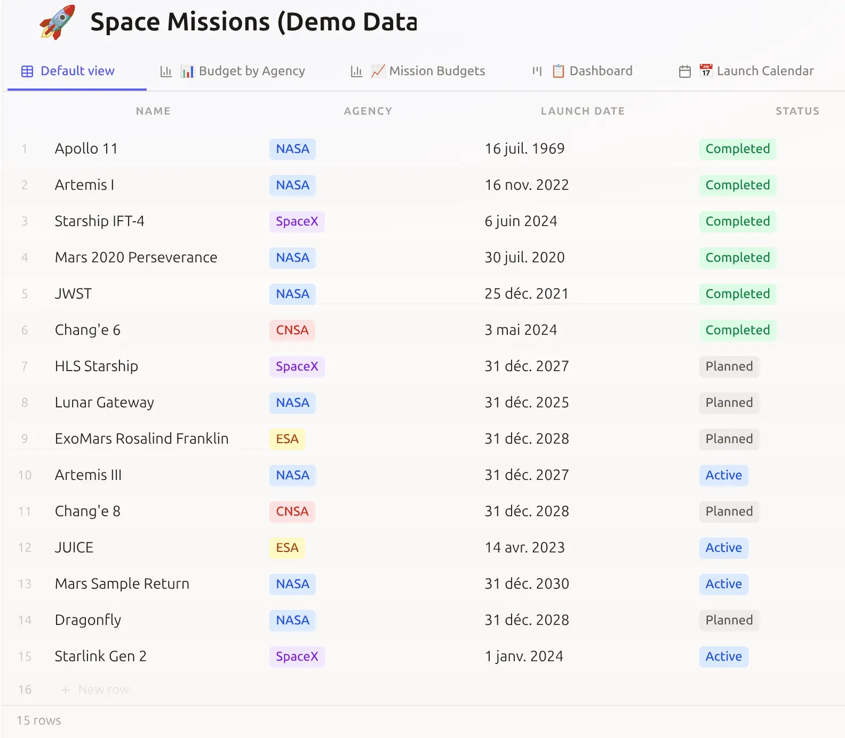Image resolution: width=845 pixels, height=738 pixels.
Task: Open the Active status tag for Artemis III
Action: tap(724, 475)
